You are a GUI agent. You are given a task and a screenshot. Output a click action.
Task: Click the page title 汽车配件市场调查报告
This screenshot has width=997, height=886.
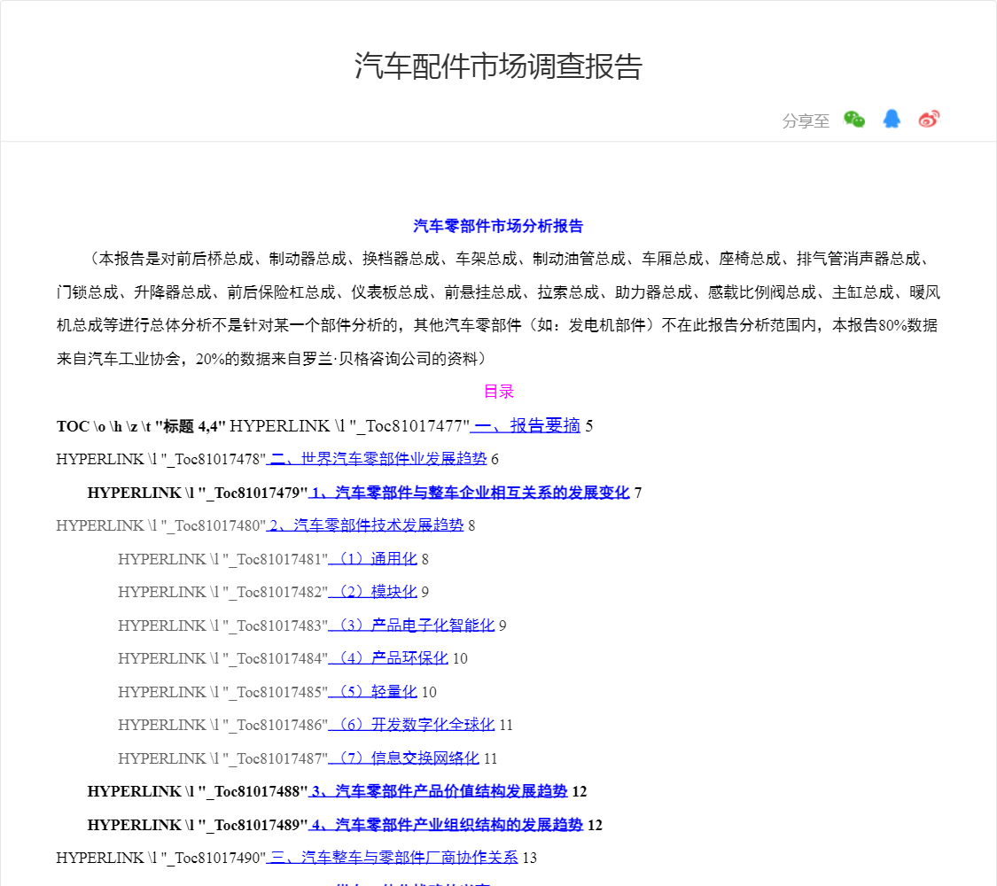498,66
